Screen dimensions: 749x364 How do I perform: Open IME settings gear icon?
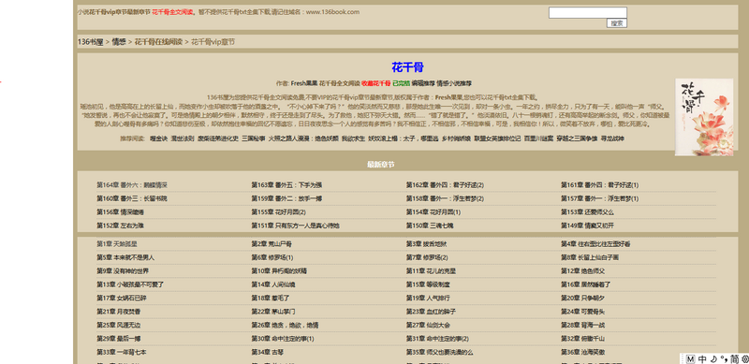744,358
